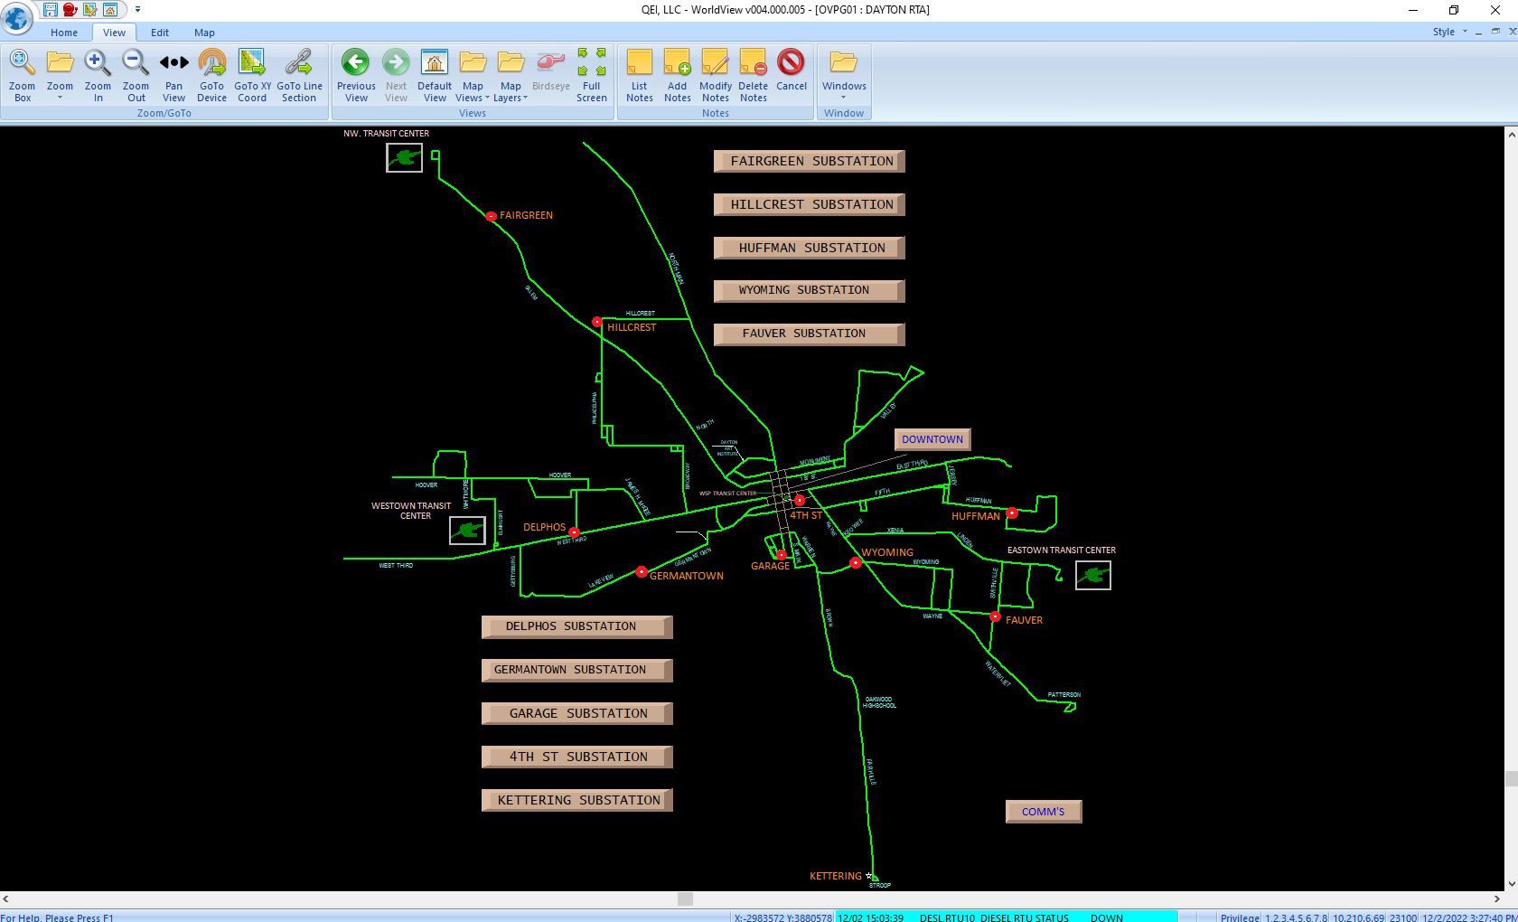The width and height of the screenshot is (1518, 922).
Task: Click the HUFFMAN SUBSTATION button
Action: coord(810,248)
